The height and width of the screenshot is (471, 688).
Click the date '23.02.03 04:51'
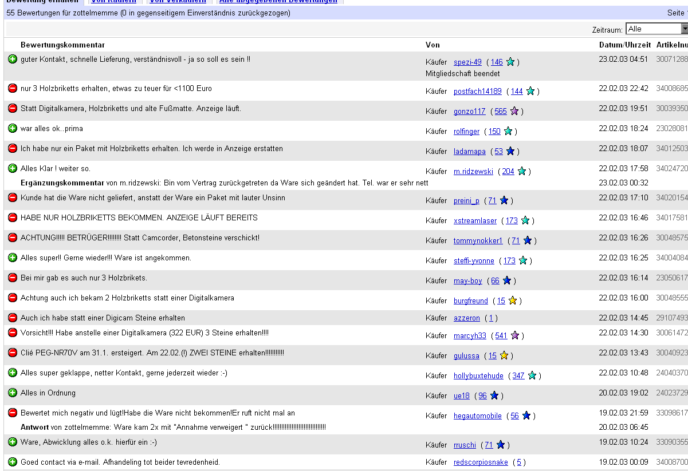pos(623,59)
